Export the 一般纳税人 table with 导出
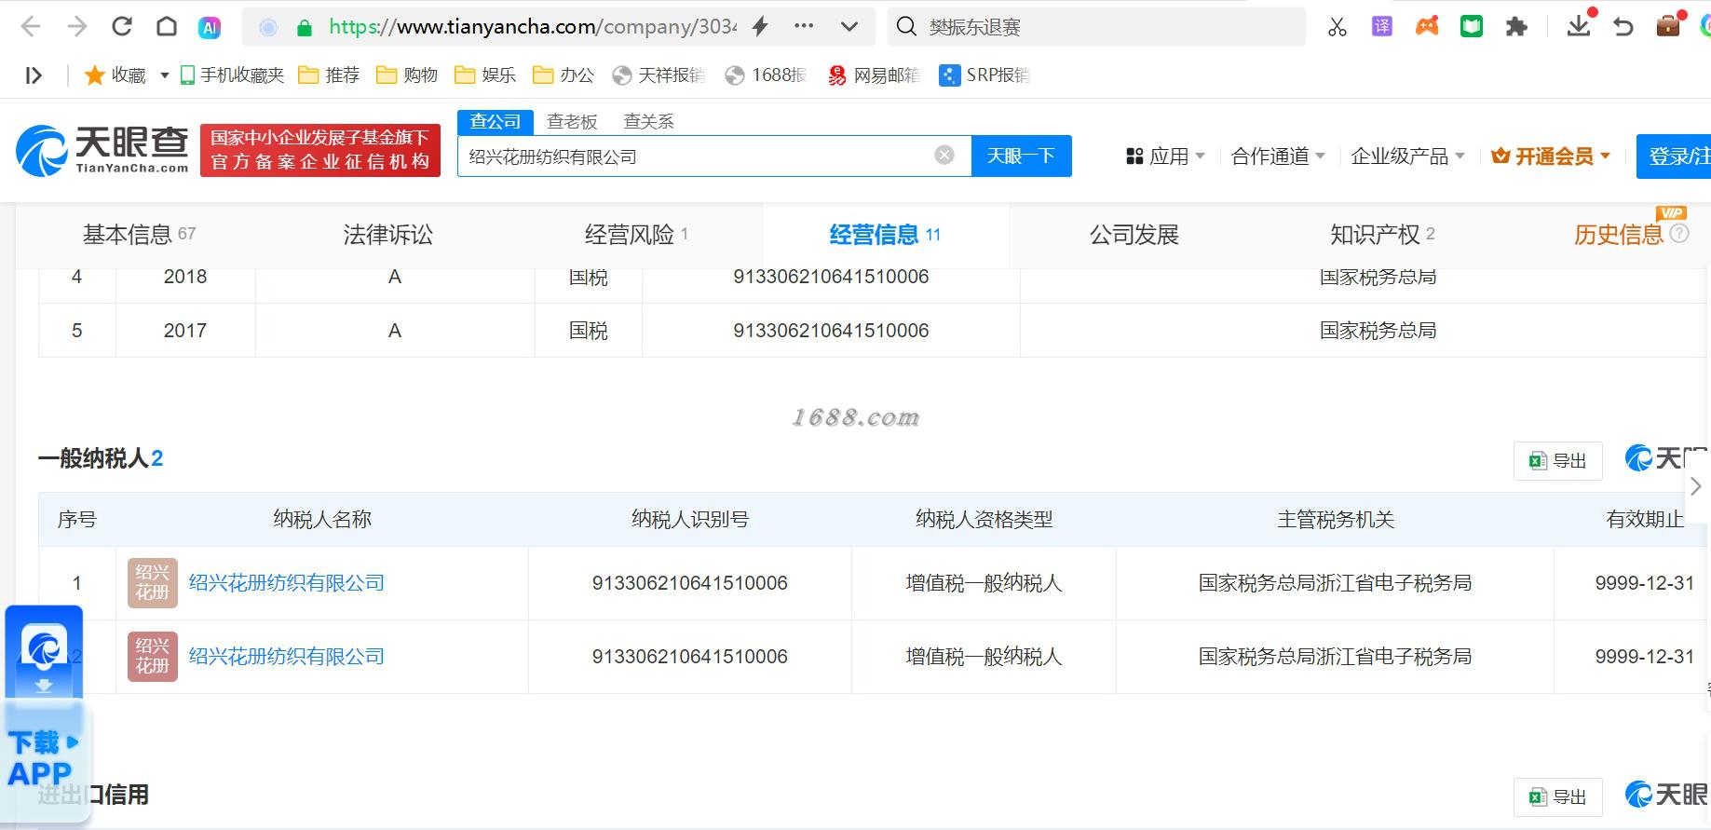This screenshot has height=830, width=1711. click(x=1558, y=460)
